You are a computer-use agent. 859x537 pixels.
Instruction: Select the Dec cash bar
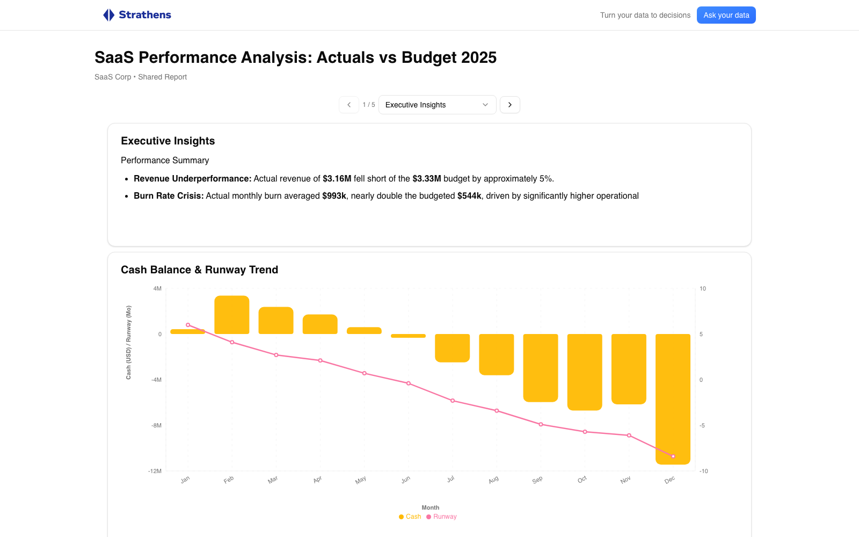673,398
